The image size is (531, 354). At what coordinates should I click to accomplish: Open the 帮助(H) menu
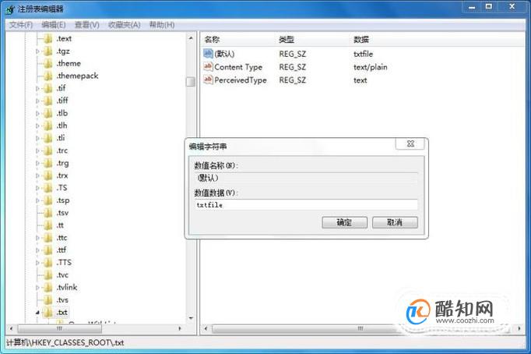[x=162, y=25]
